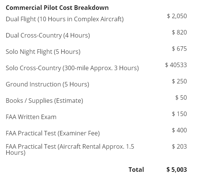Click the bold $ 5,003 total value
The height and width of the screenshot is (176, 204).
tap(177, 170)
